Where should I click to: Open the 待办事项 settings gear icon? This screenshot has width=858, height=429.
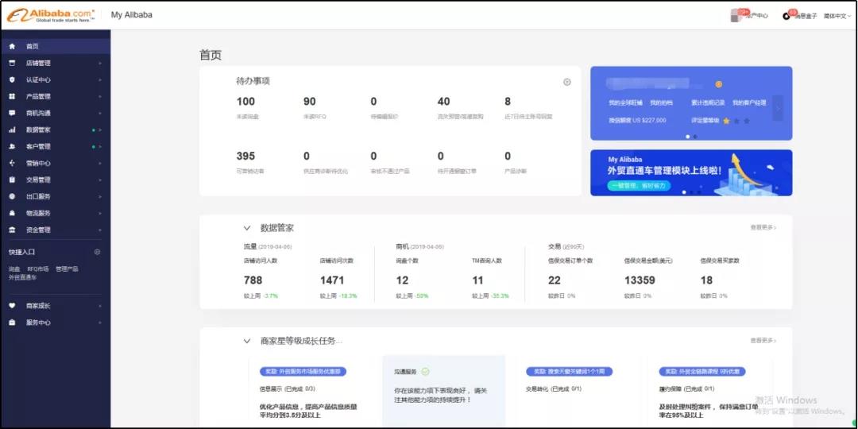coord(566,82)
